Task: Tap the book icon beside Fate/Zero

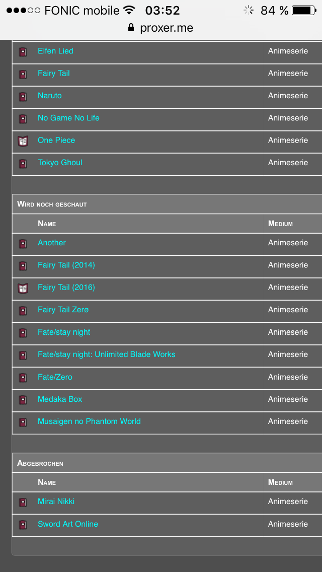Action: (x=23, y=378)
